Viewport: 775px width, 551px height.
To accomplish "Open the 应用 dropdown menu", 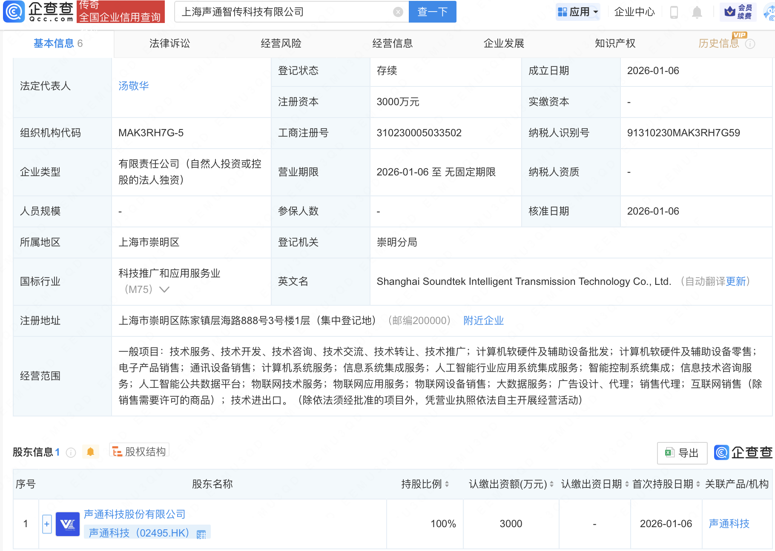I will pyautogui.click(x=578, y=12).
